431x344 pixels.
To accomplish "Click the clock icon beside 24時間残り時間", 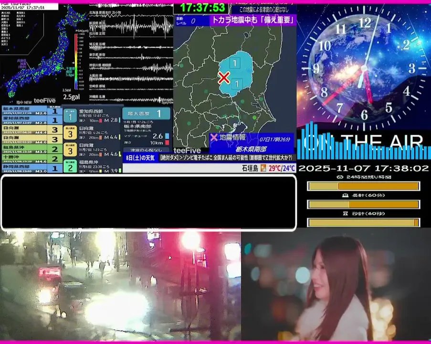I will [340, 177].
